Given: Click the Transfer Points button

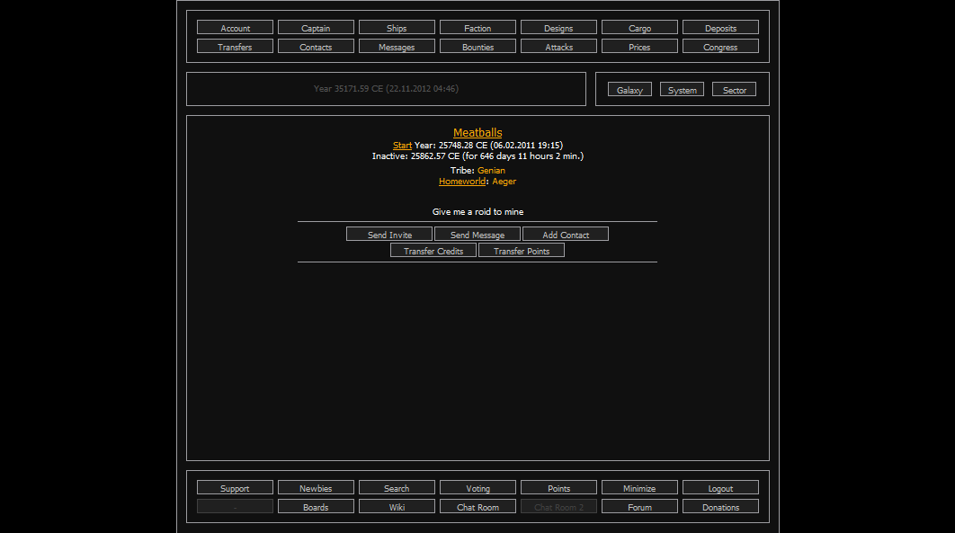Looking at the screenshot, I should coord(522,251).
